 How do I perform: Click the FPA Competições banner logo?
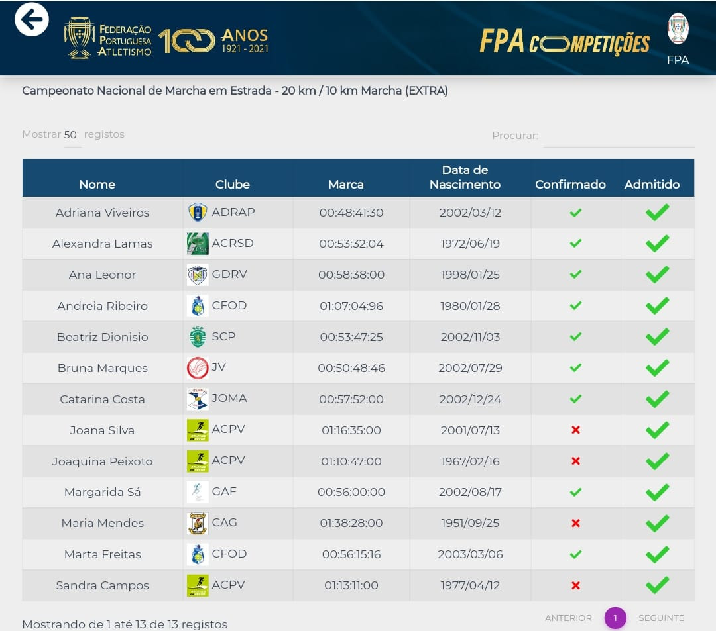click(564, 42)
